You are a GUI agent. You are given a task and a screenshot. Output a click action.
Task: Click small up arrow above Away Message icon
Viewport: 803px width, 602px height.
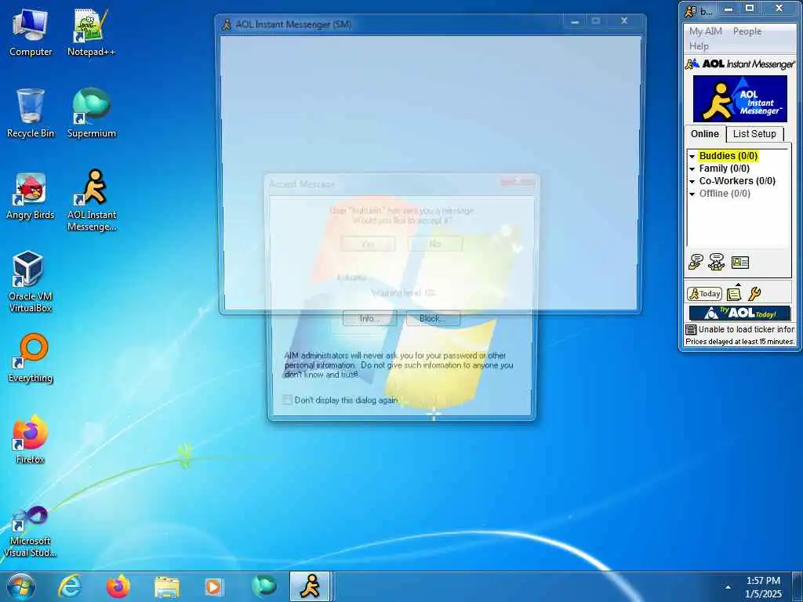[738, 285]
